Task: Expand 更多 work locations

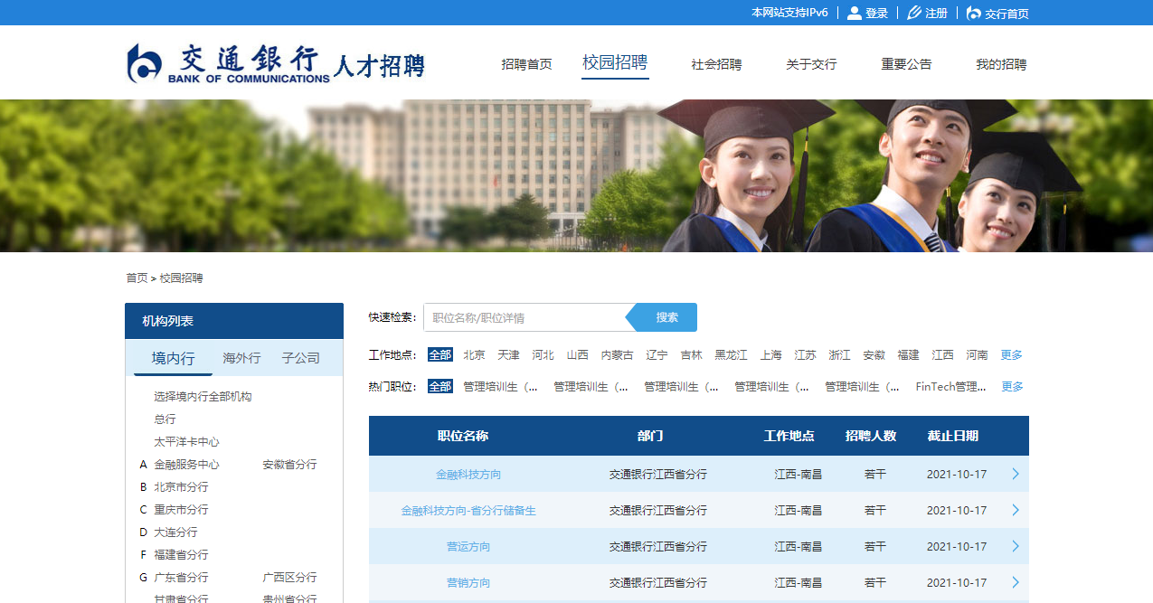Action: pos(1011,354)
